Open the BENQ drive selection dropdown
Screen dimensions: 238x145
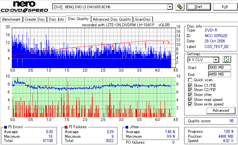point(170,7)
